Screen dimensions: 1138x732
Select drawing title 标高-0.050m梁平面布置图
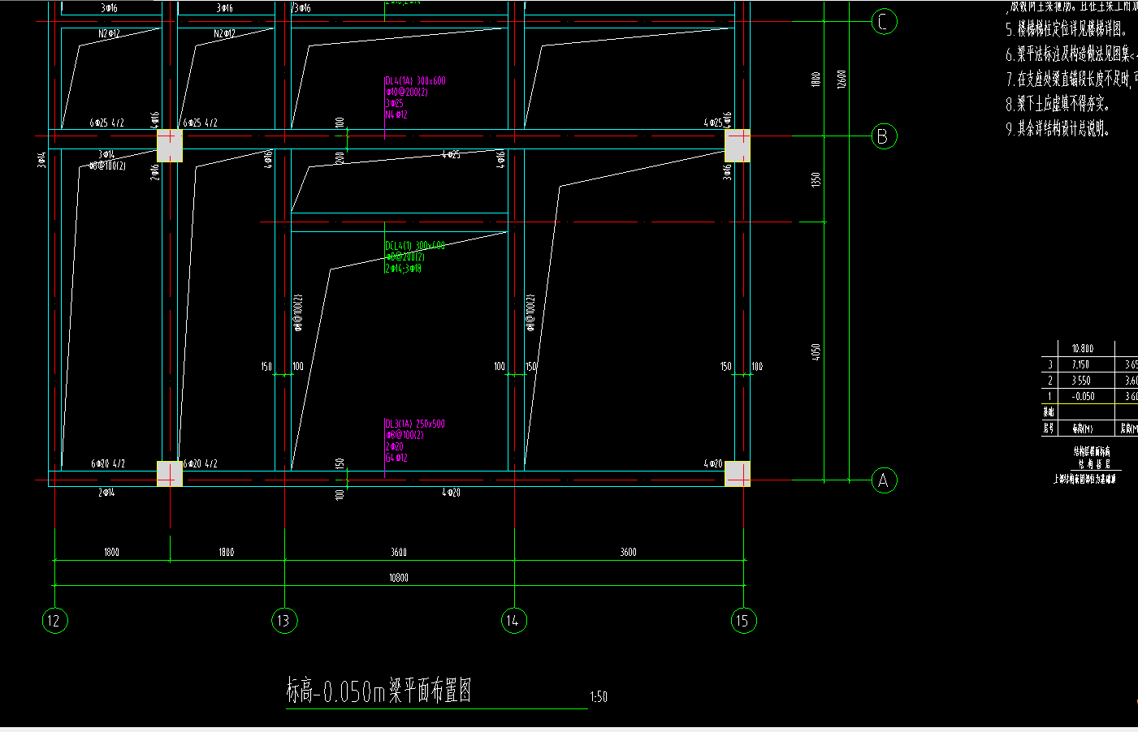379,691
